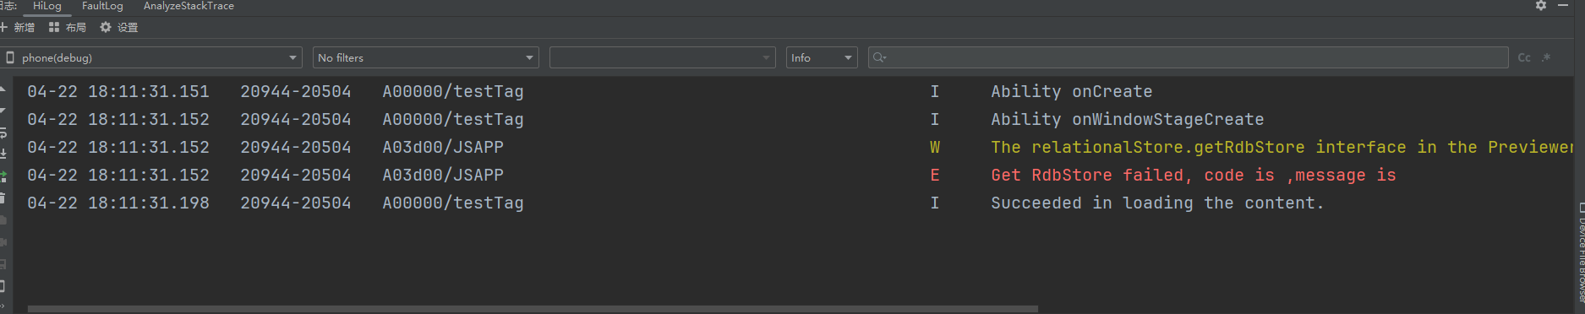Click the I level in Ability onCreate row
Viewport: 1585px width, 314px height.
935,91
